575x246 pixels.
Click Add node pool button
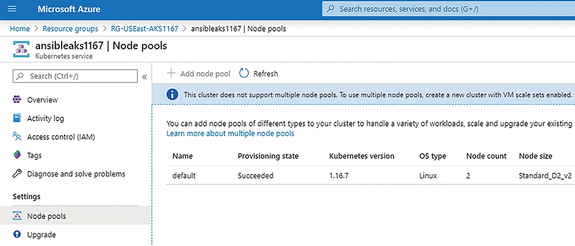coord(198,74)
